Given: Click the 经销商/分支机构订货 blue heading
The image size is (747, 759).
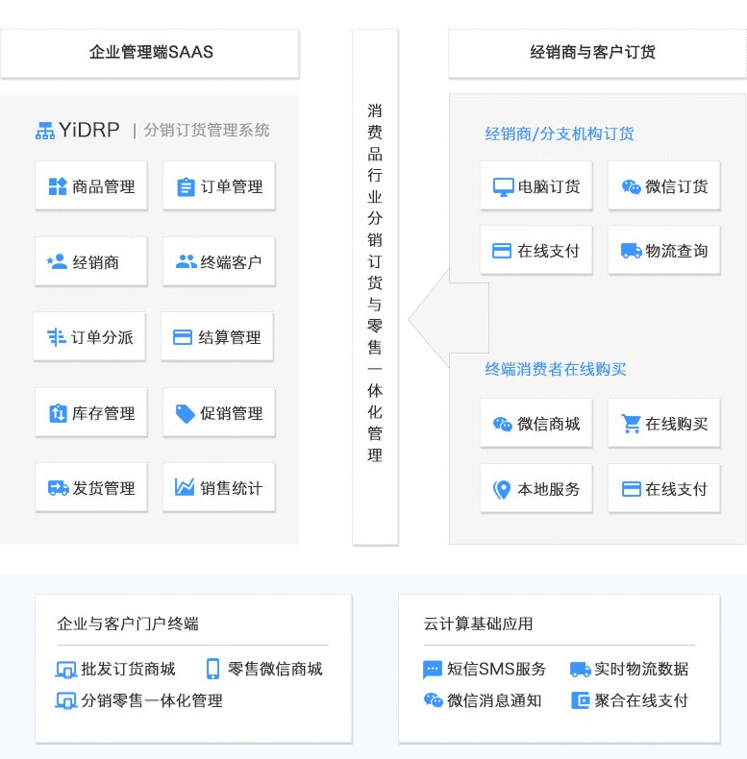Looking at the screenshot, I should pos(560,135).
